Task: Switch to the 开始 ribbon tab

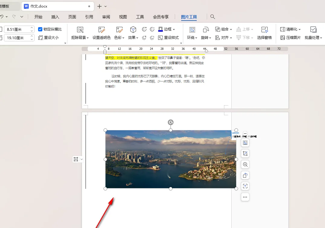Action: click(x=38, y=17)
